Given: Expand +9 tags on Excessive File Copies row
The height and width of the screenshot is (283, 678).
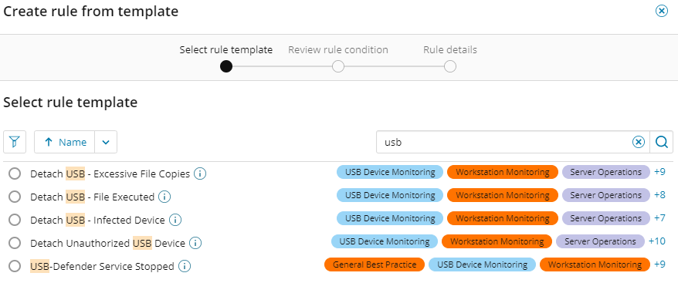Looking at the screenshot, I should (659, 172).
